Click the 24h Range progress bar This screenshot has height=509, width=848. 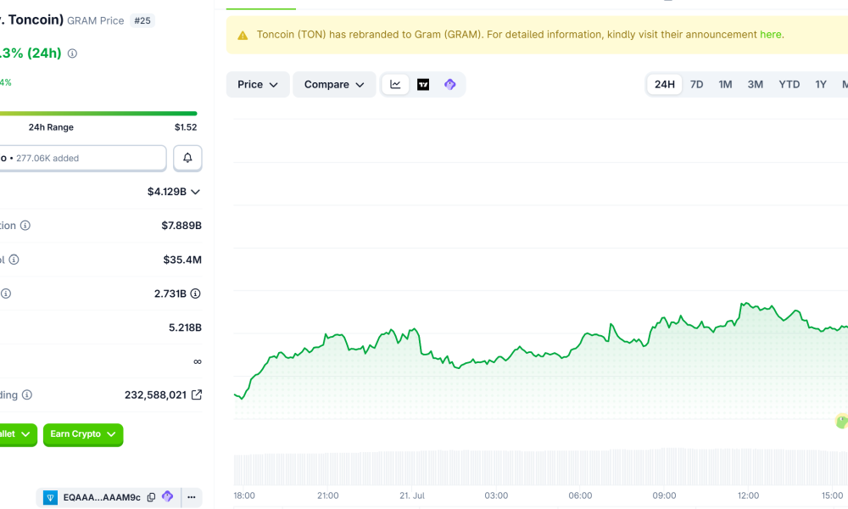(98, 114)
